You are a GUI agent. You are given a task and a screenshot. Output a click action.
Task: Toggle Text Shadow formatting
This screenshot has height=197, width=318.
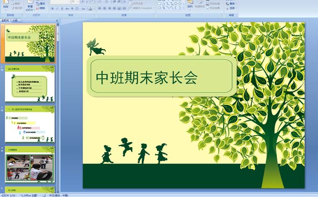pos(72,9)
